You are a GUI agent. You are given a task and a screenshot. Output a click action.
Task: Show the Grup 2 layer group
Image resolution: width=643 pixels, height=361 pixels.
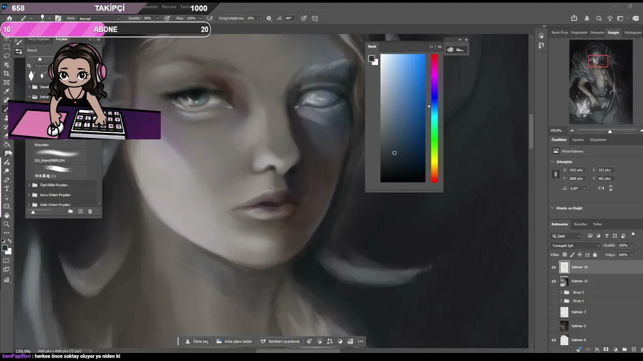554,292
